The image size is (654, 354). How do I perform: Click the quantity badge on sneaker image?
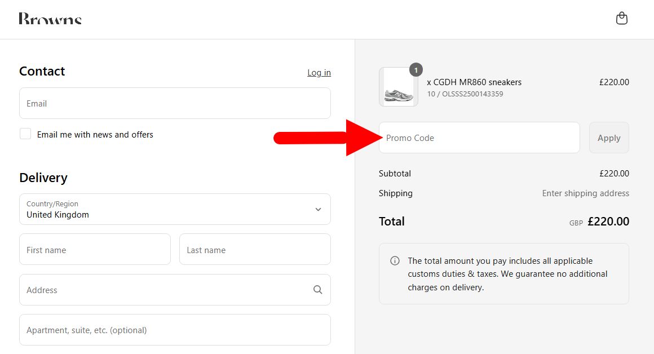pyautogui.click(x=416, y=70)
